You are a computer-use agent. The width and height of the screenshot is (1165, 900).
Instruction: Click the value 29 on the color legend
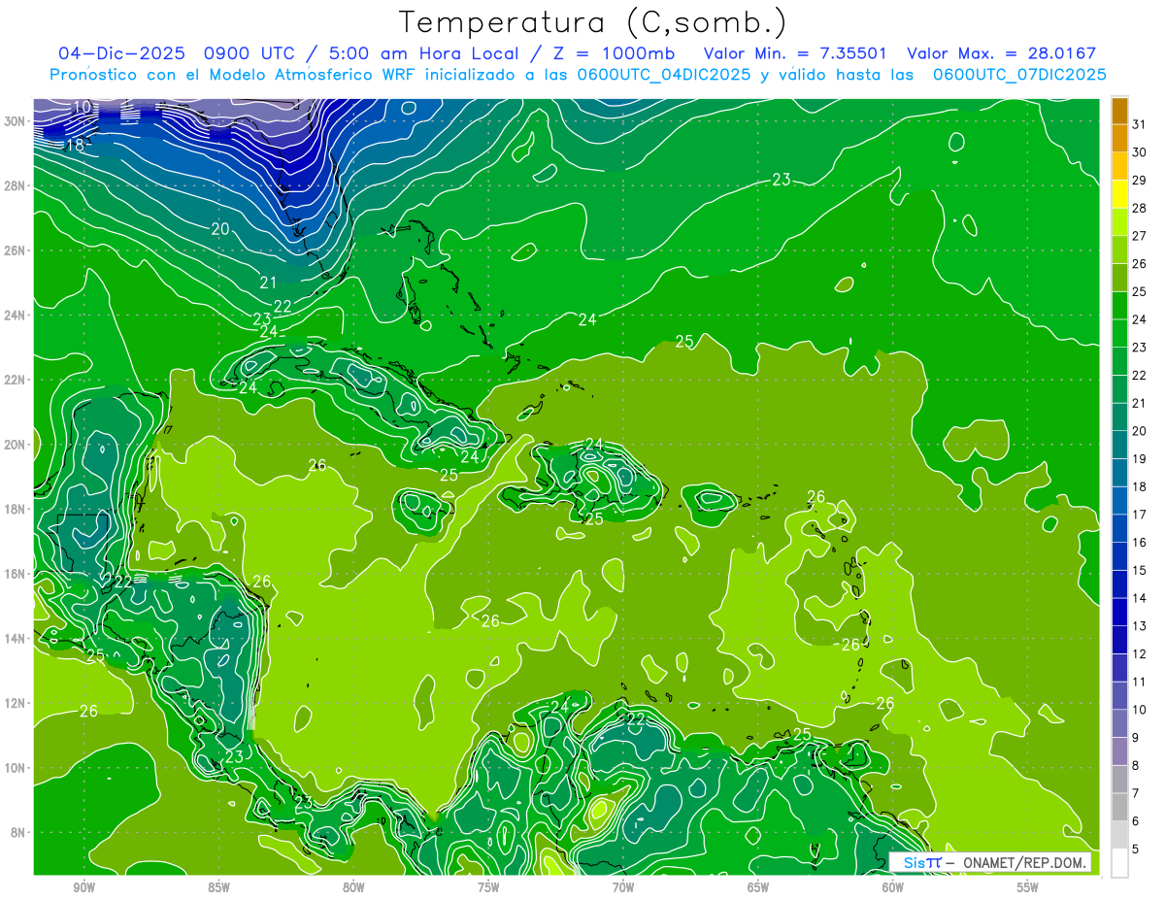click(x=1140, y=180)
